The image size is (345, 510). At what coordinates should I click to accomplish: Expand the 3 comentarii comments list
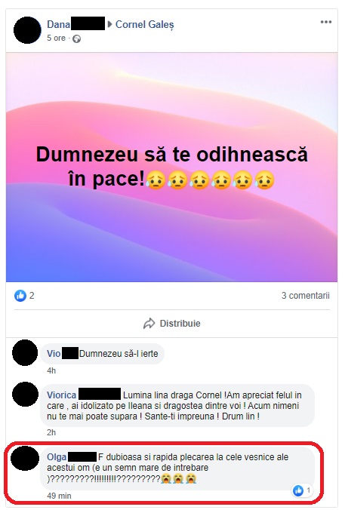coord(305,296)
